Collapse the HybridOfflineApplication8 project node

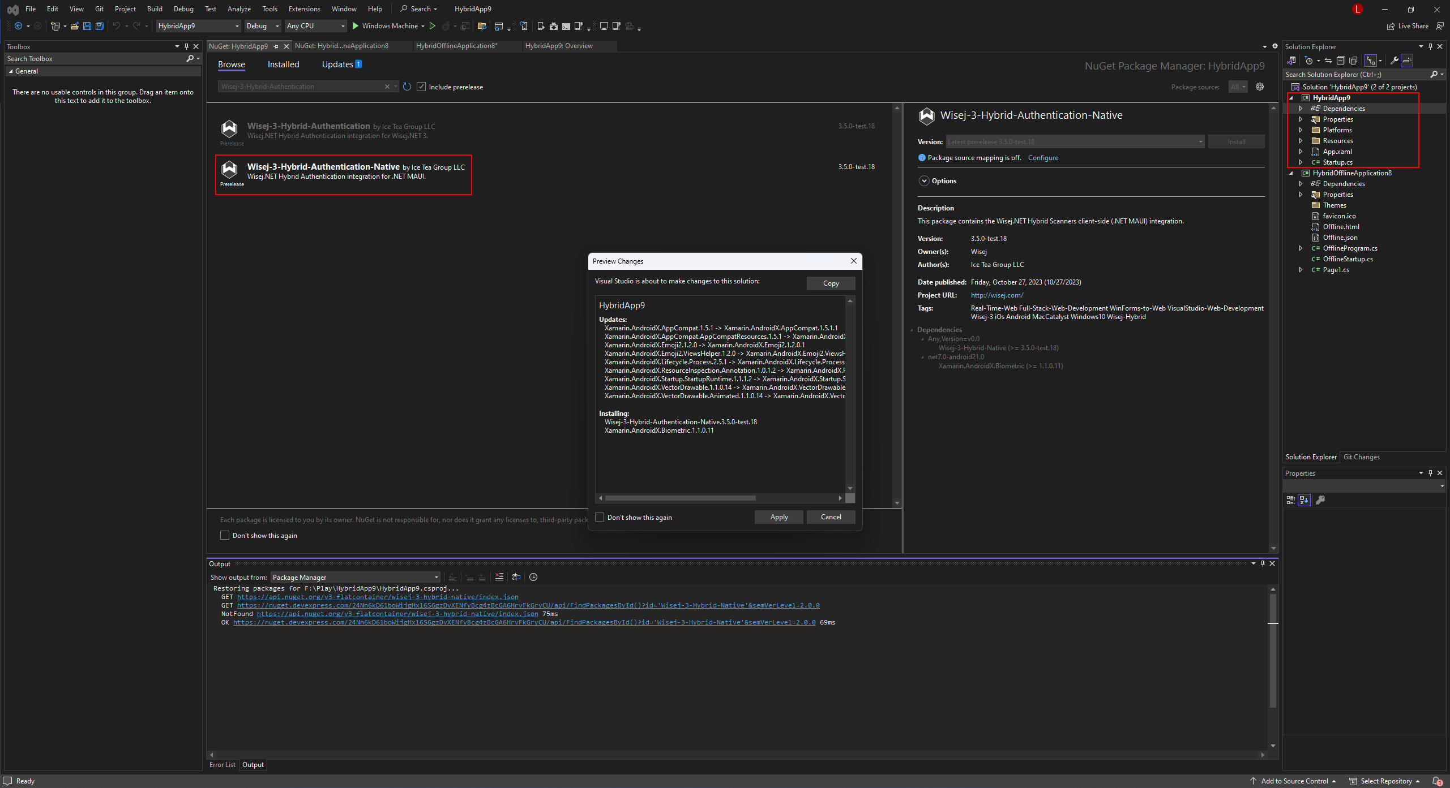1291,173
